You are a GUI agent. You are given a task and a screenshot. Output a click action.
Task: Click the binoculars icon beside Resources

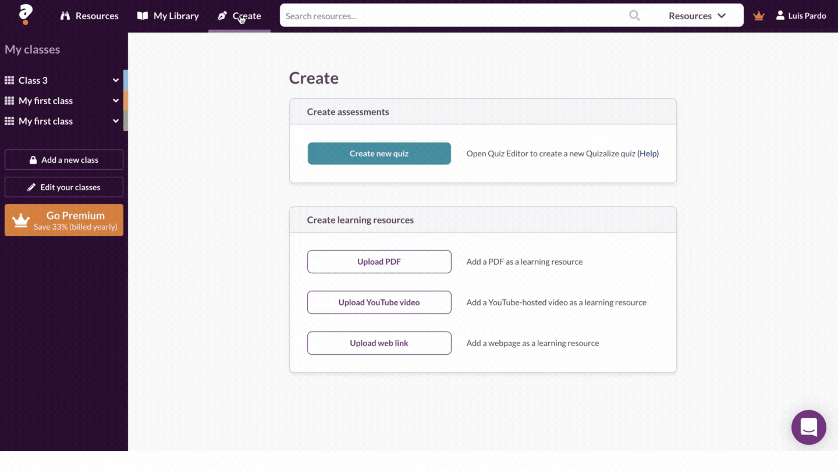(65, 16)
